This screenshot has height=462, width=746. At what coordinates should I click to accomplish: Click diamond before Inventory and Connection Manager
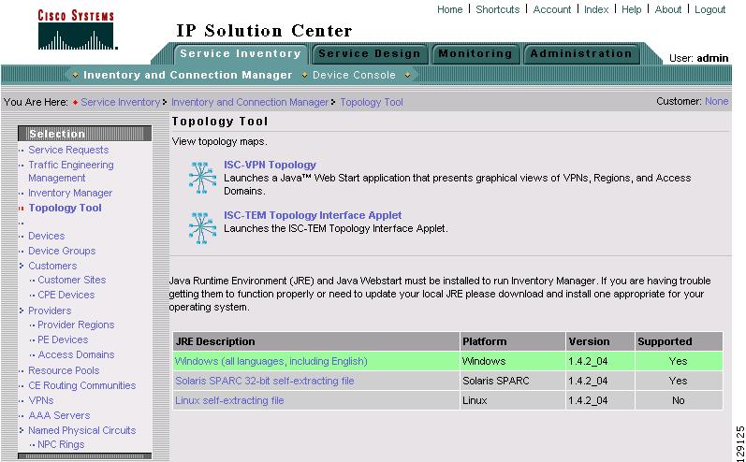tap(75, 75)
